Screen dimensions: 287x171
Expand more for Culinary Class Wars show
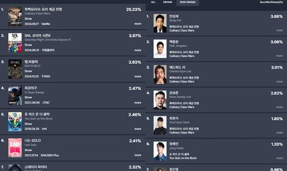coord(137,24)
